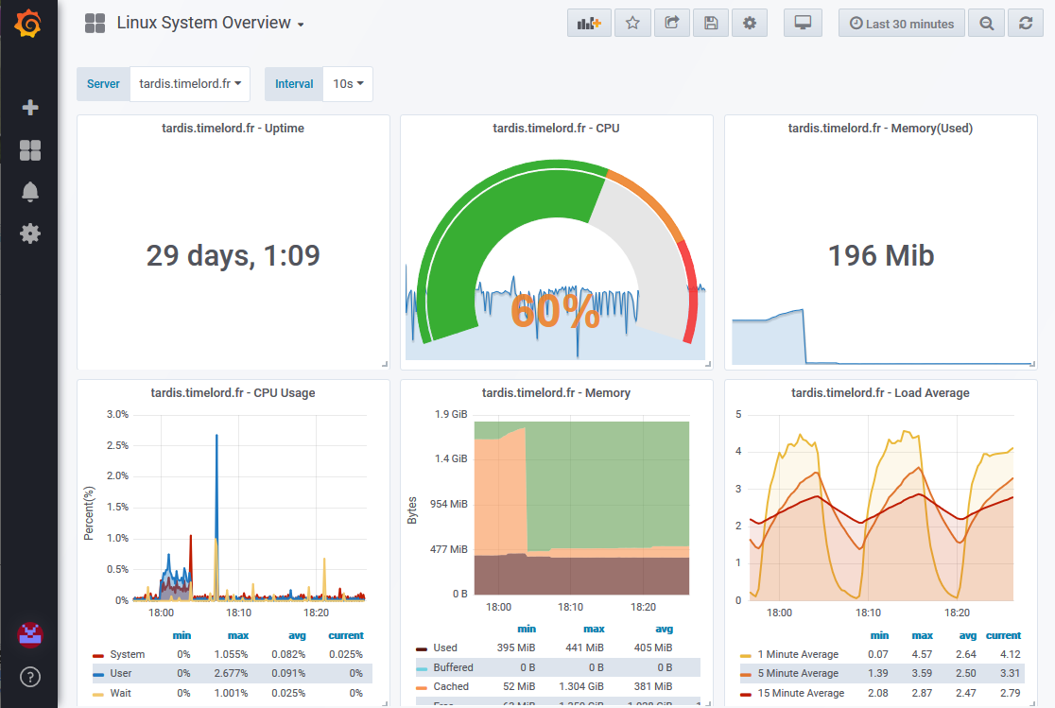Toggle 5 Minute Average legend series
1055x708 pixels.
tap(798, 673)
